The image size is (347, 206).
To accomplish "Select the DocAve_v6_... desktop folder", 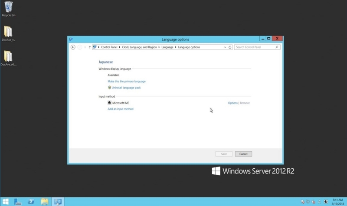I will (x=8, y=58).
